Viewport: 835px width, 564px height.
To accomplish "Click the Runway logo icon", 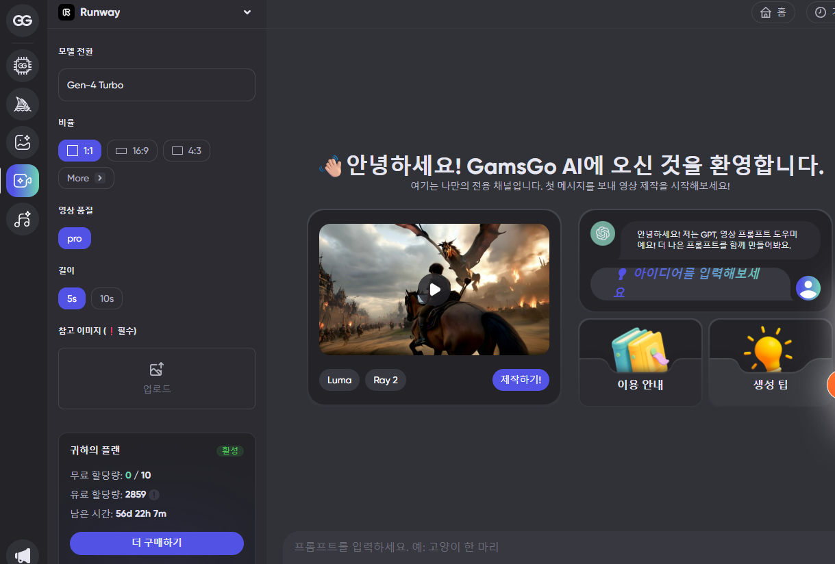I will [66, 12].
